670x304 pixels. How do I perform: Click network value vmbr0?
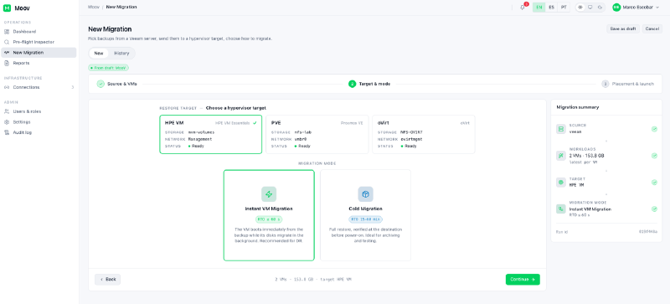tap(301, 139)
